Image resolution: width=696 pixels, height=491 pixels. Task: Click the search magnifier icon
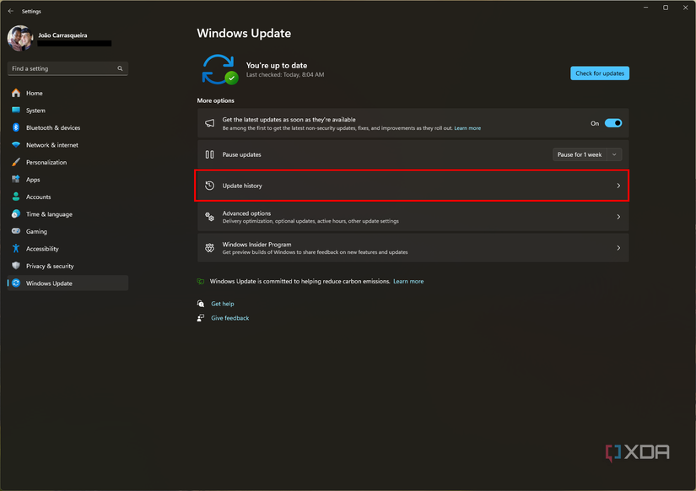(120, 68)
